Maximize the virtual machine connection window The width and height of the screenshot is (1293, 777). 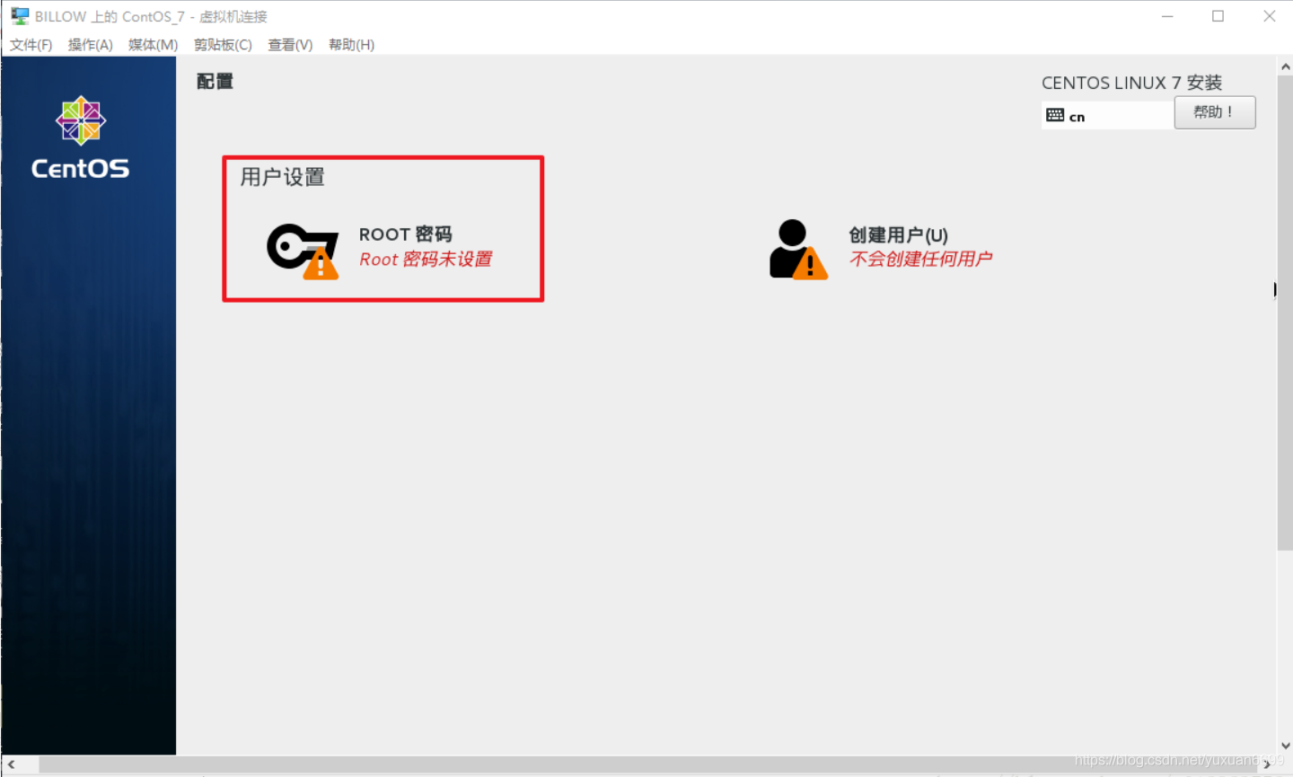[x=1218, y=16]
